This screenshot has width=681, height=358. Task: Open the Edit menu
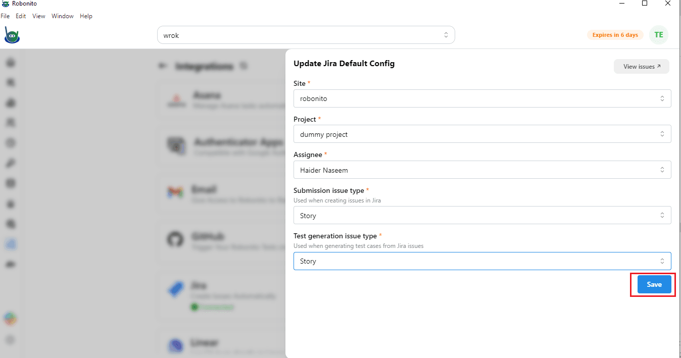(21, 16)
